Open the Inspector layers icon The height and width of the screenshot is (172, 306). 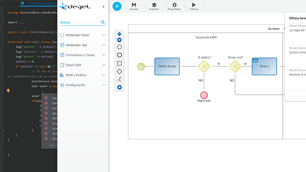pos(154,5)
